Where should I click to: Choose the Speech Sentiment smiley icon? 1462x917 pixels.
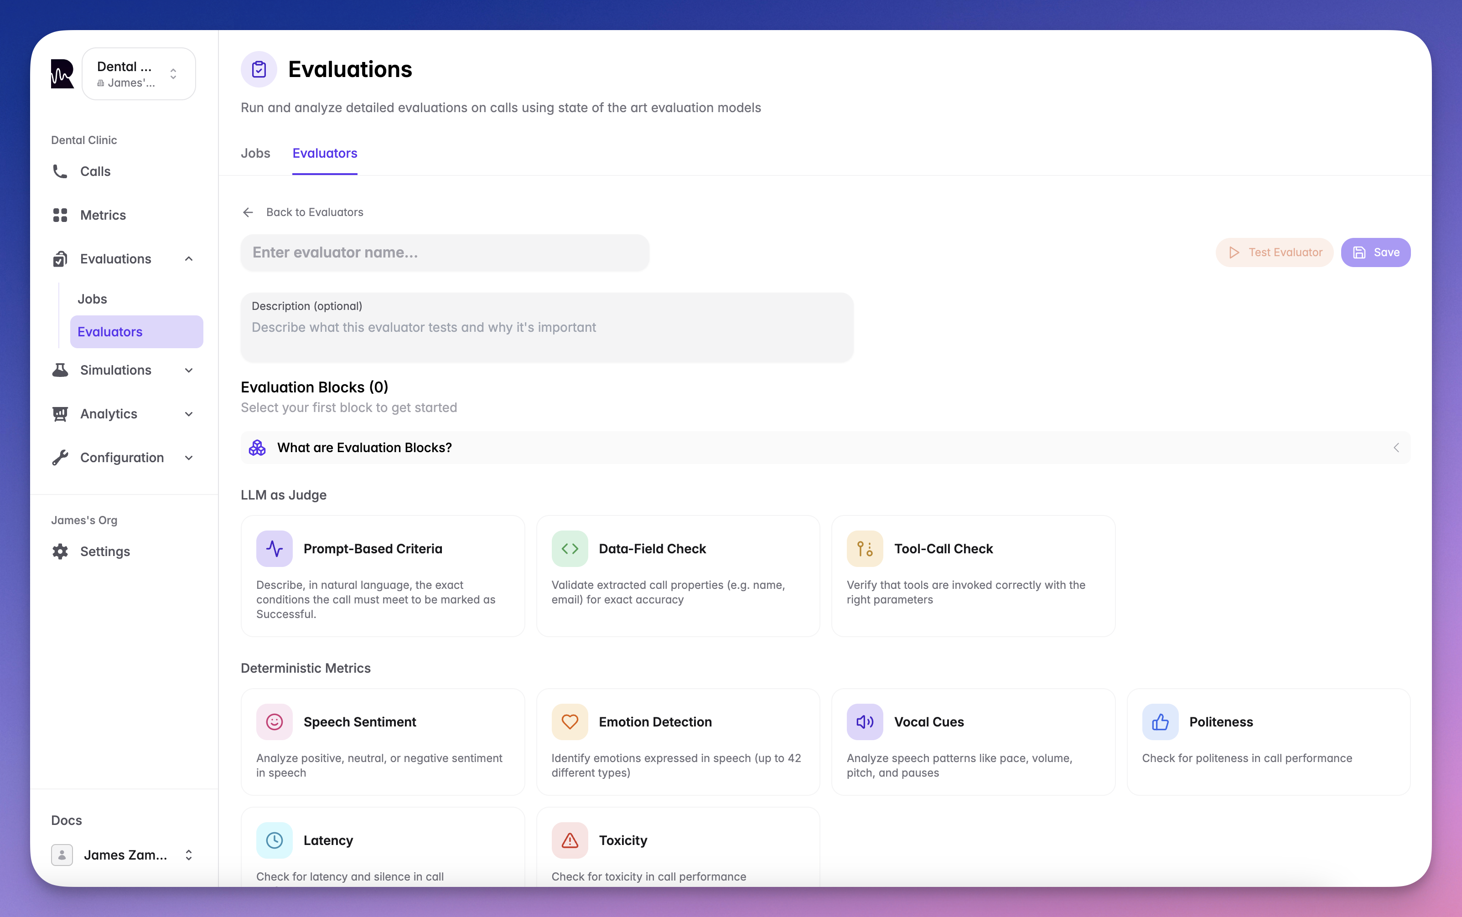tap(274, 722)
